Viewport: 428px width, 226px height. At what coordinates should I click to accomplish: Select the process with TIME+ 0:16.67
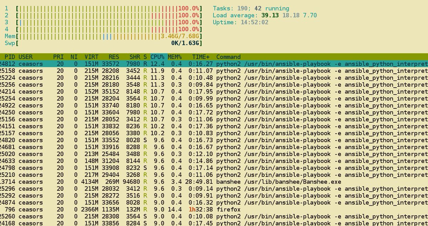coord(214,147)
